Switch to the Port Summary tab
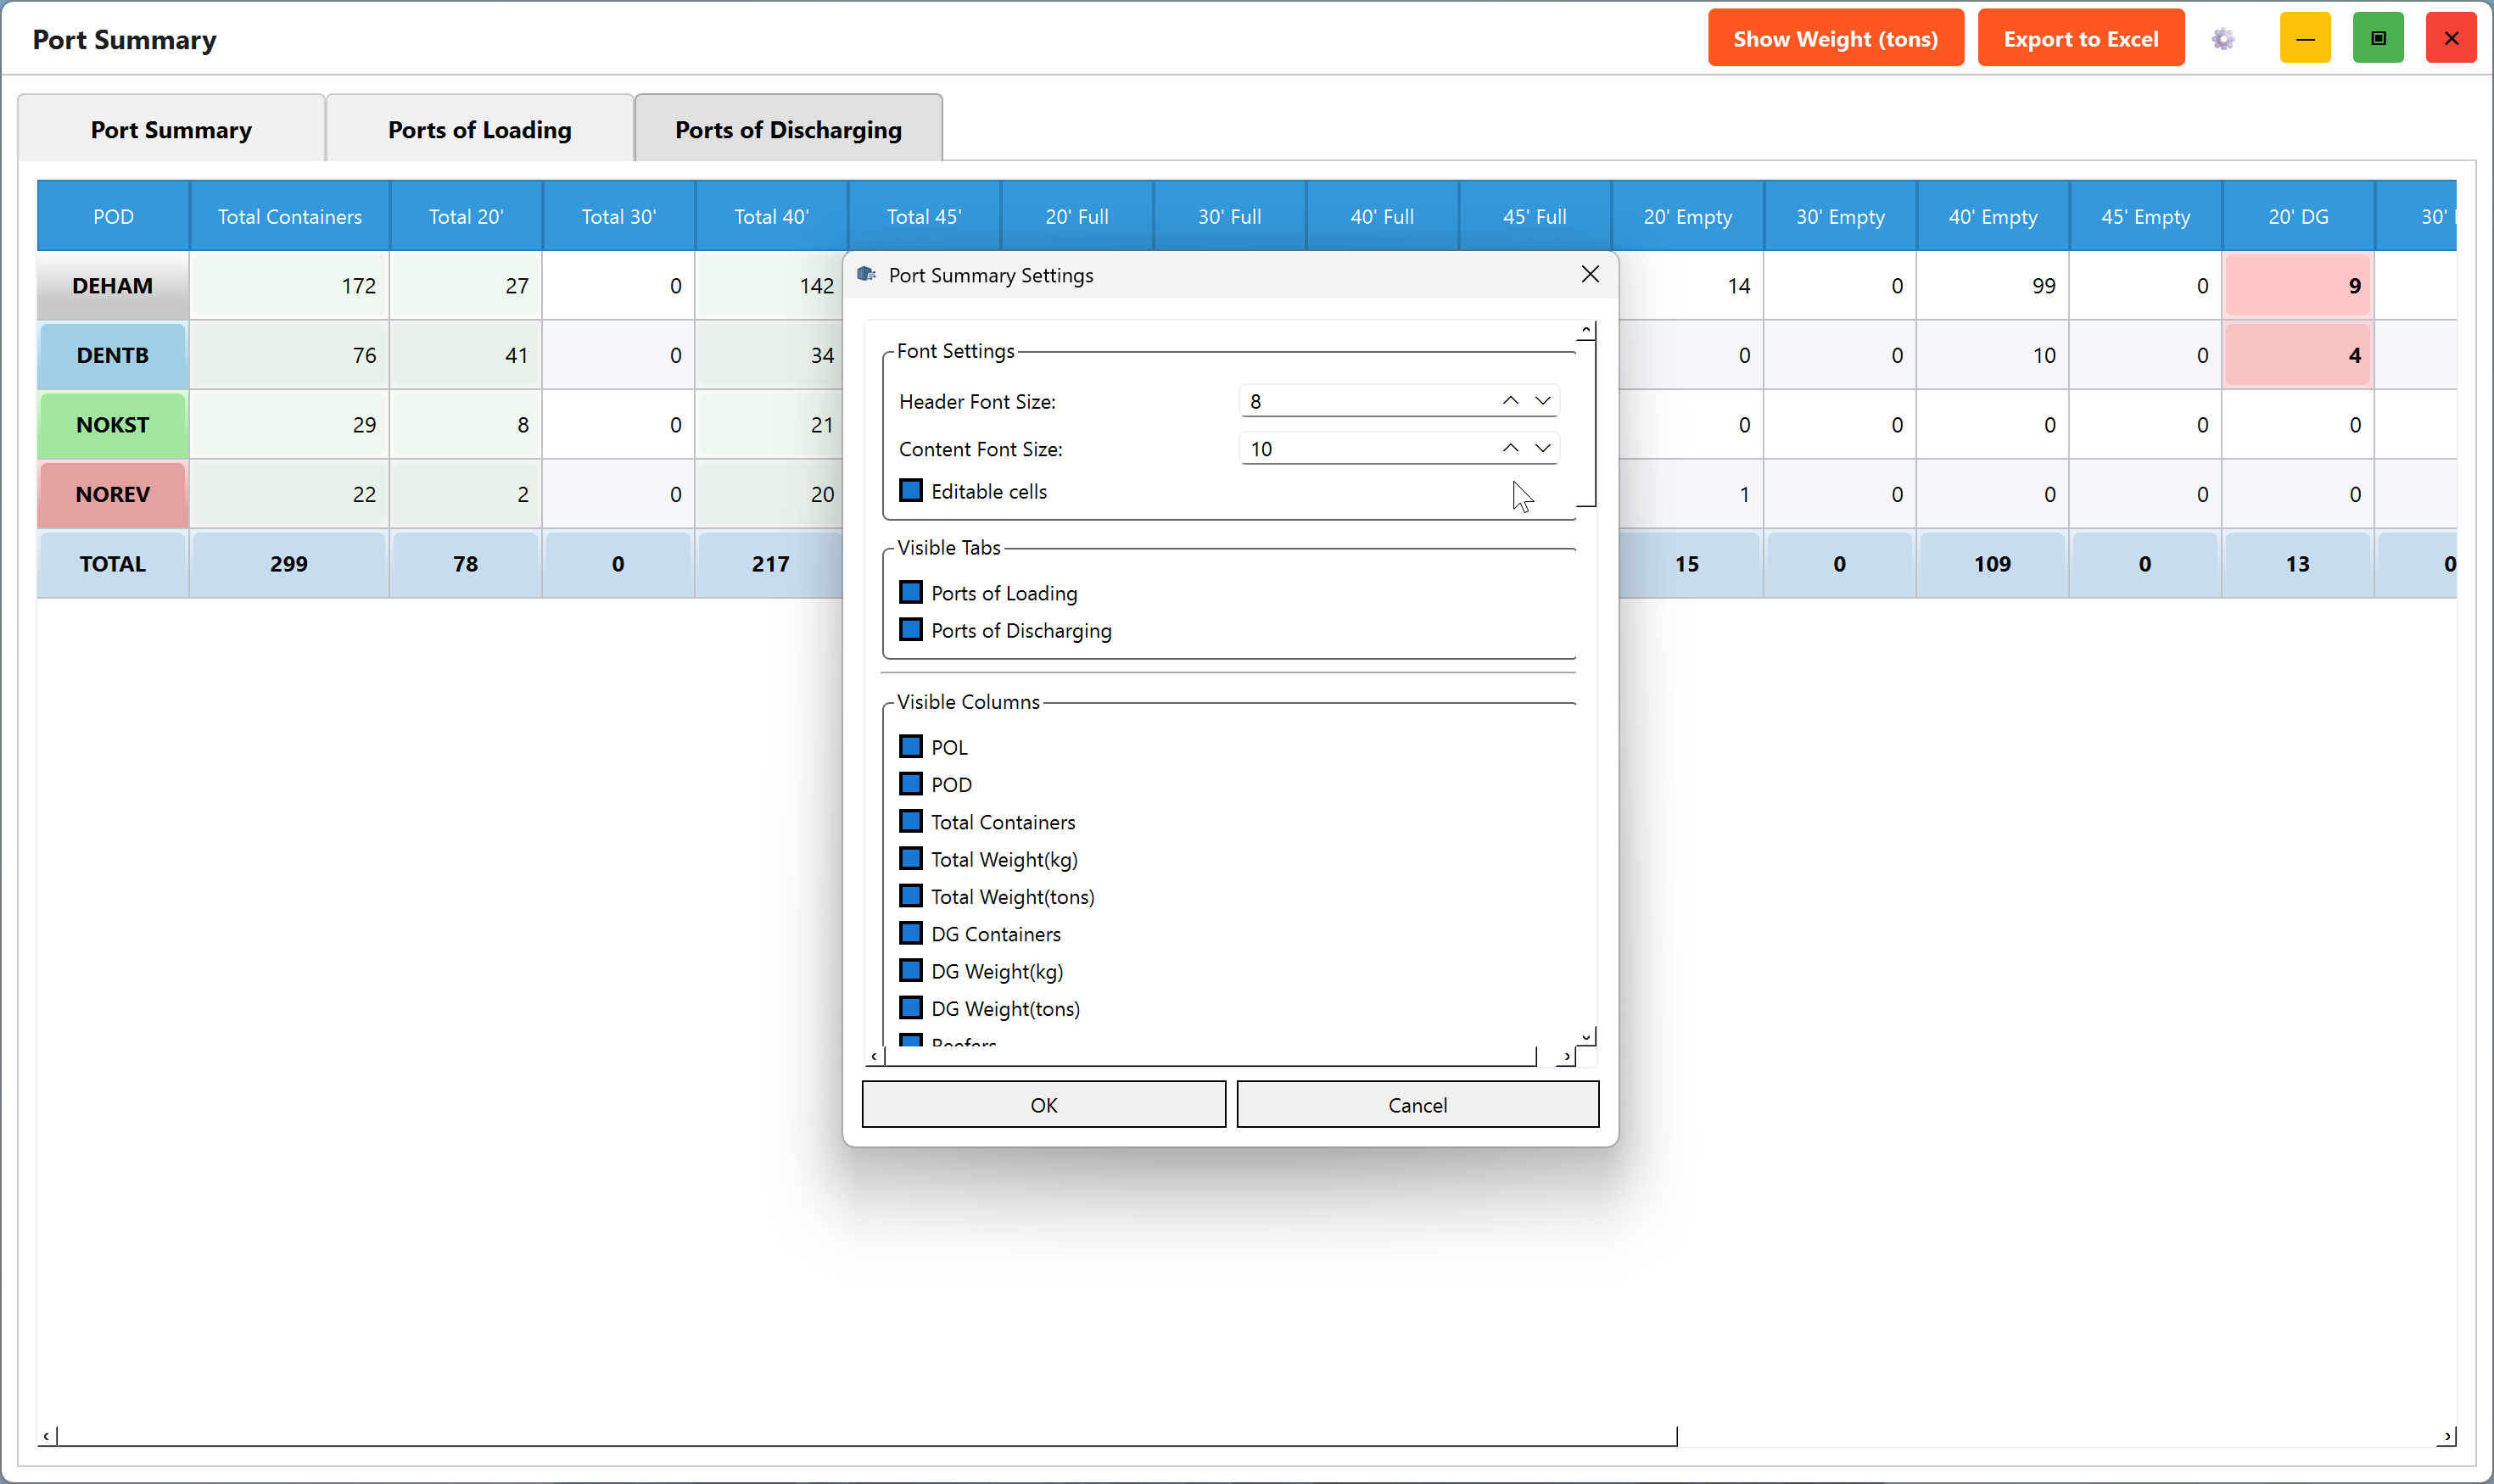This screenshot has height=1484, width=2494. pyautogui.click(x=171, y=129)
